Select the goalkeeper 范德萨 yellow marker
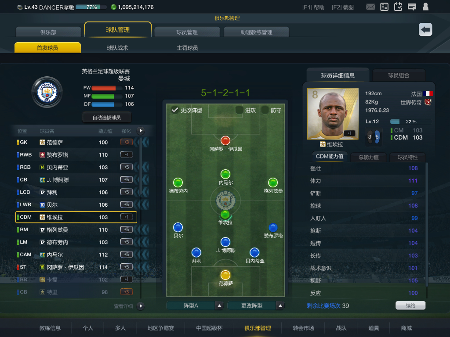This screenshot has height=337, width=450. [225, 275]
